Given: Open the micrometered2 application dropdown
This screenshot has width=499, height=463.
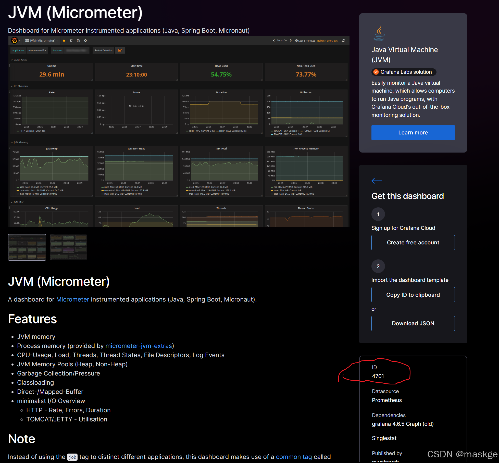Looking at the screenshot, I should [37, 50].
